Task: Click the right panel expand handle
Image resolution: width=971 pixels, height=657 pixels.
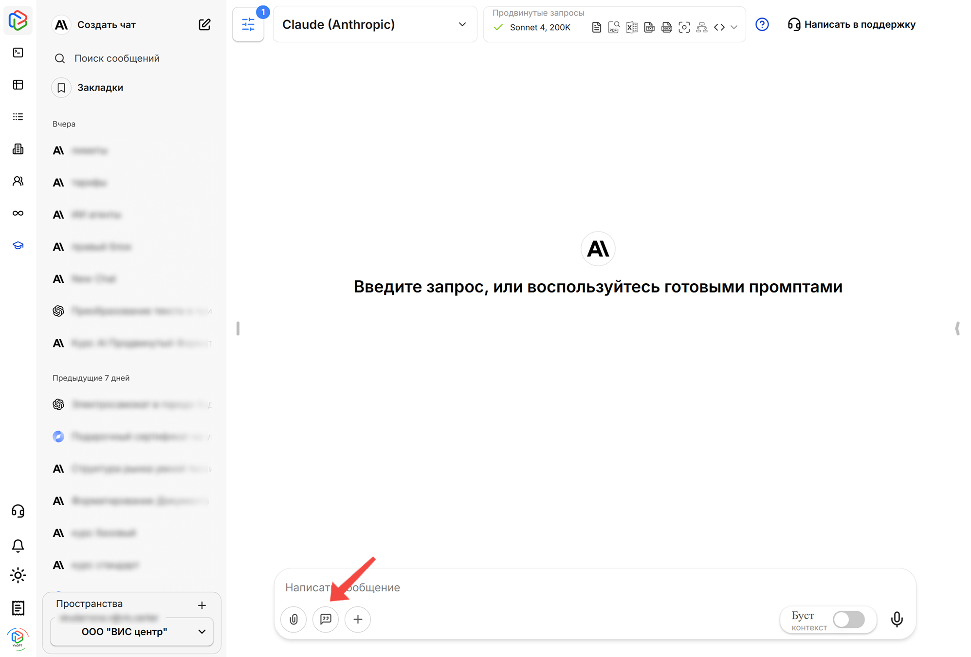Action: click(x=957, y=328)
